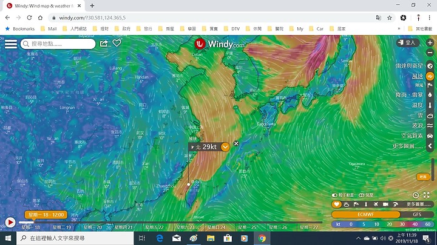Select the wind gusts flag icon
Viewport: 437px width, 245px height.
430,85
